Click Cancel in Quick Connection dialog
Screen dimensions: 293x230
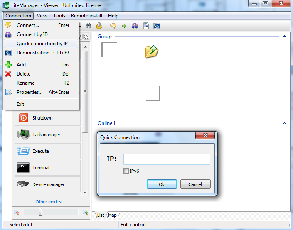[x=195, y=184]
